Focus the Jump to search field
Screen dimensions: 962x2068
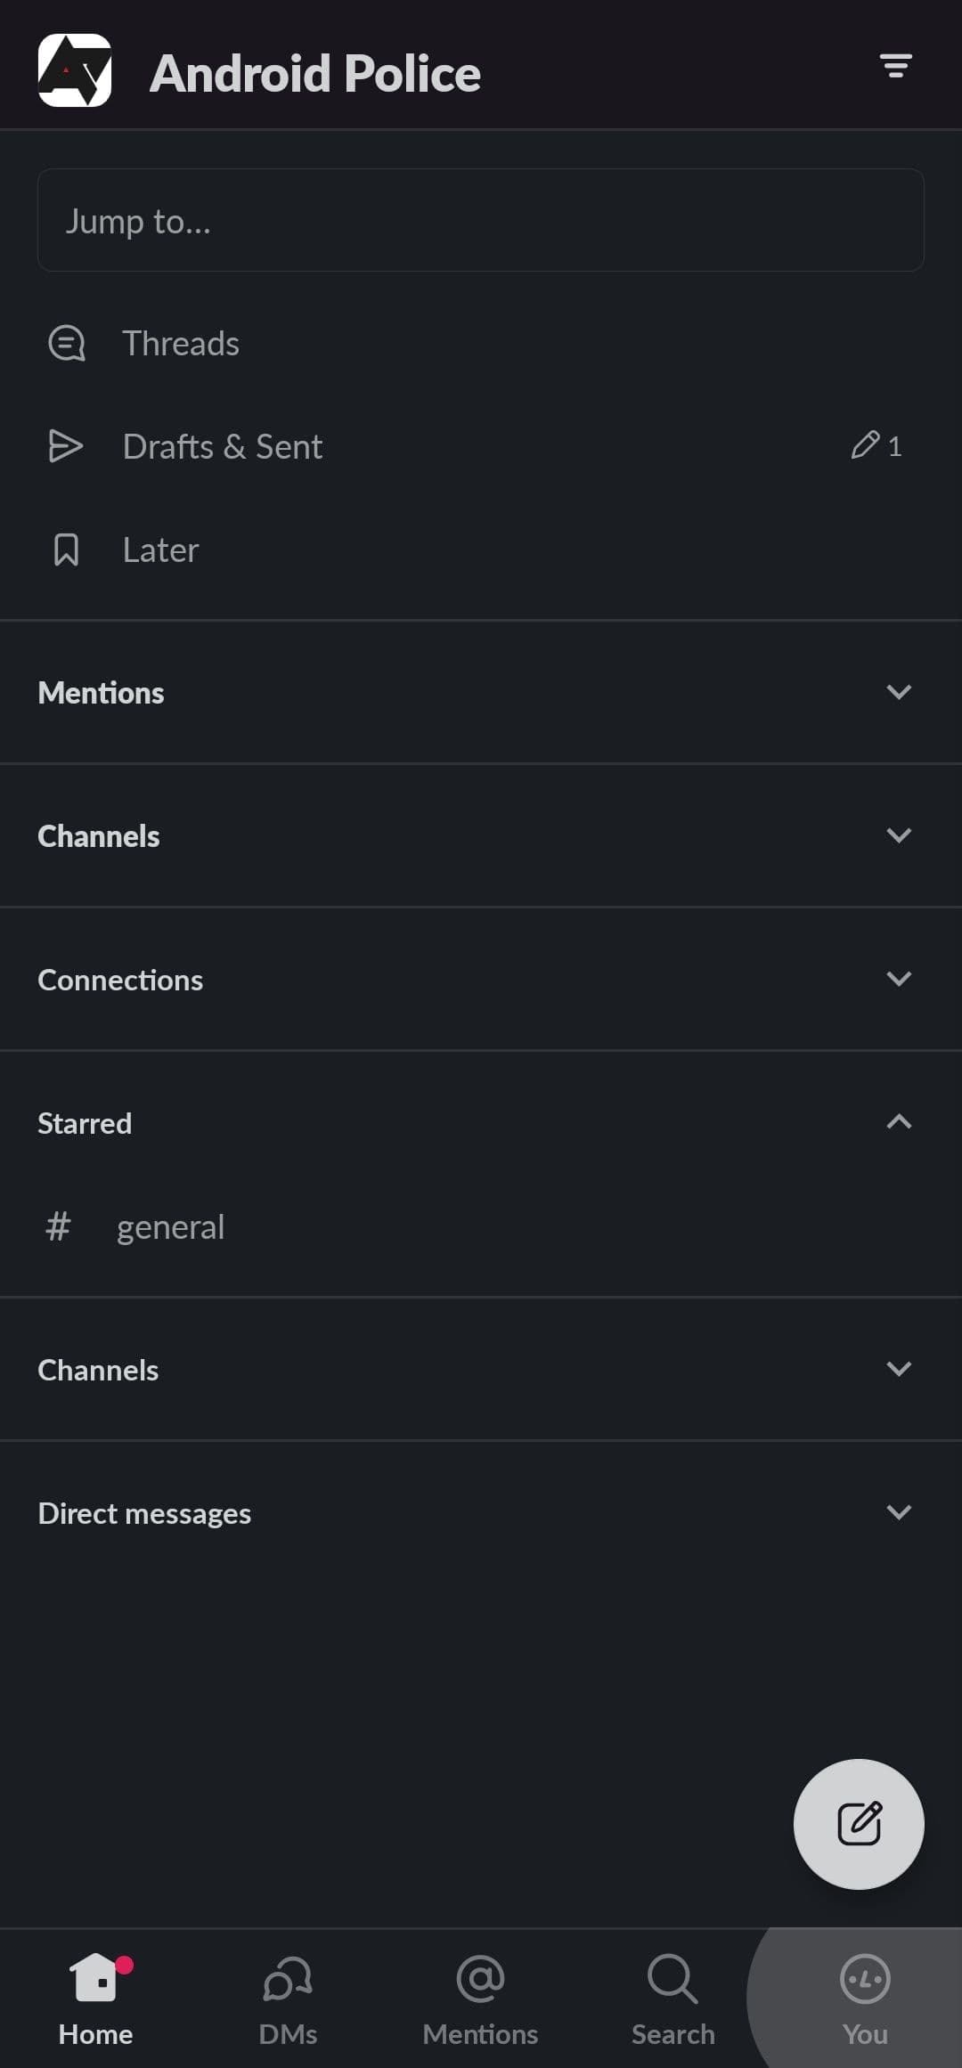[x=481, y=220]
